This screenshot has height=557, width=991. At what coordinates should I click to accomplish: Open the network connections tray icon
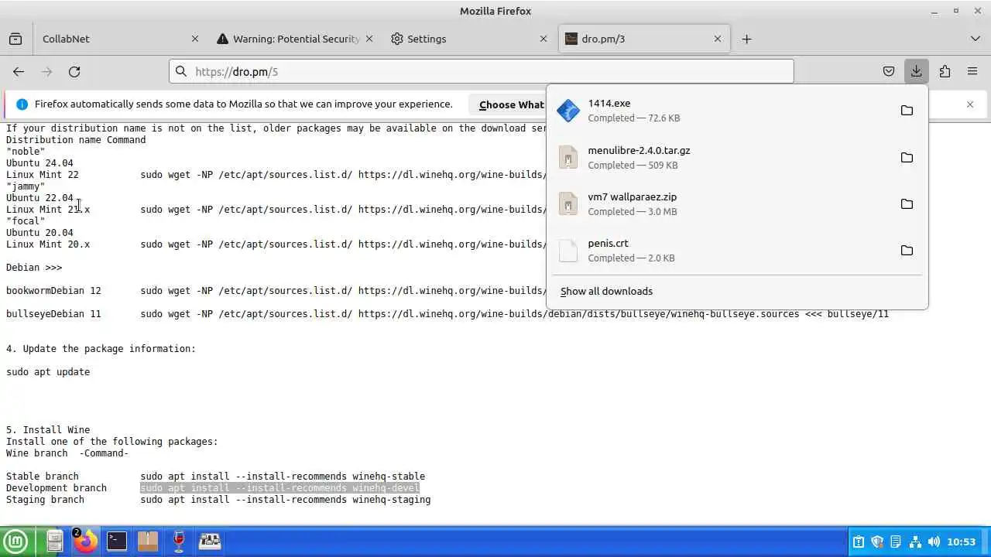pyautogui.click(x=915, y=542)
